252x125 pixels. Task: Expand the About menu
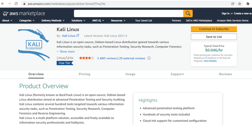tap(7, 20)
